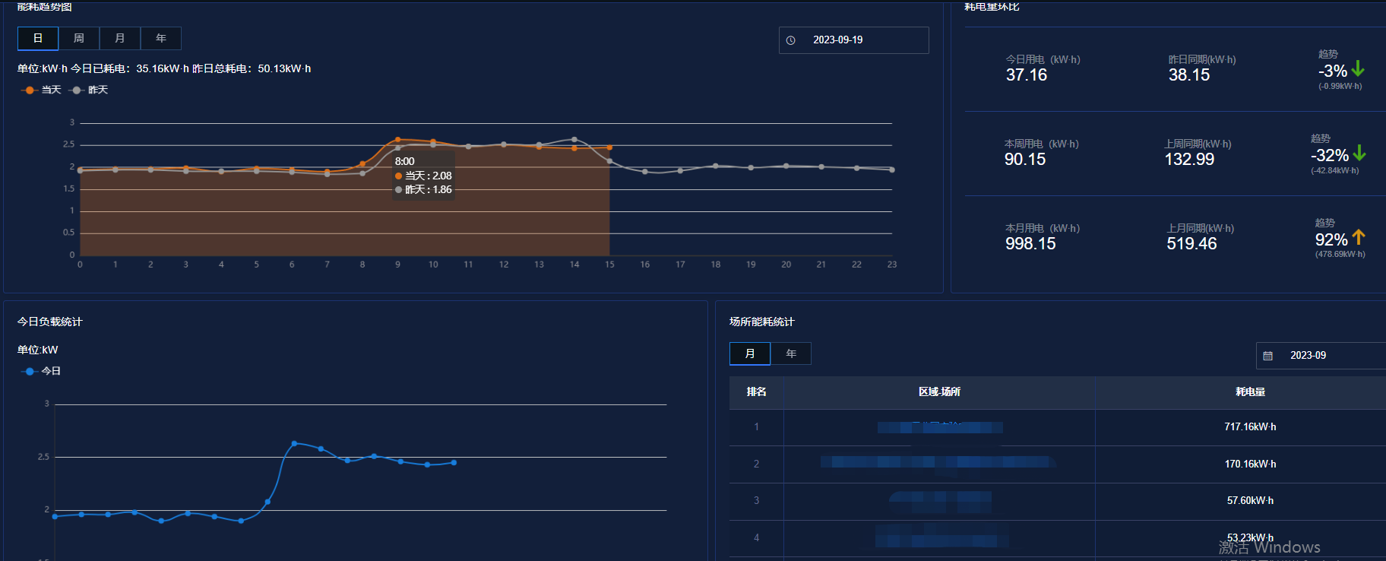Image resolution: width=1386 pixels, height=561 pixels.
Task: Click last month's value 519.46
Action: coord(1191,243)
